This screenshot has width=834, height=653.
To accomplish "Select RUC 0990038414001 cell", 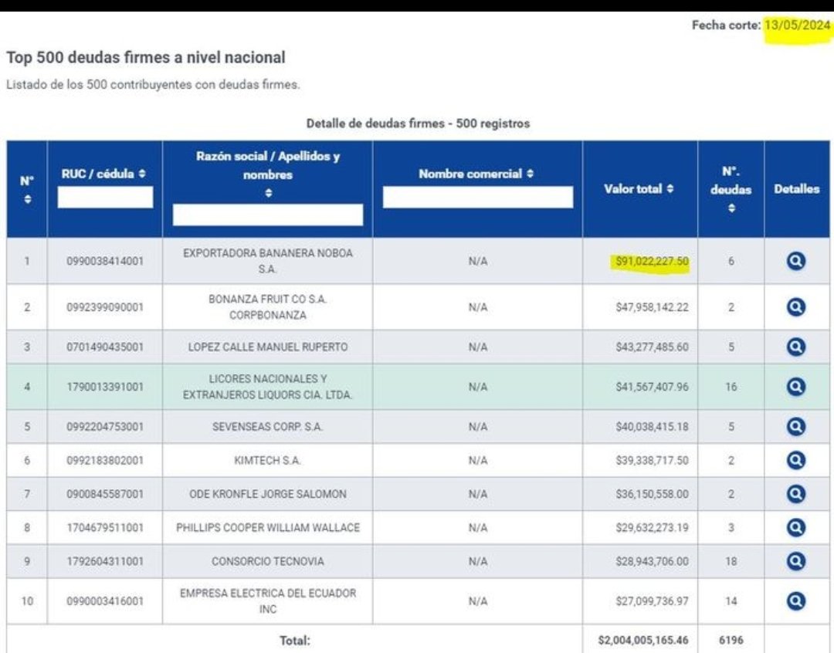I will coord(105,261).
